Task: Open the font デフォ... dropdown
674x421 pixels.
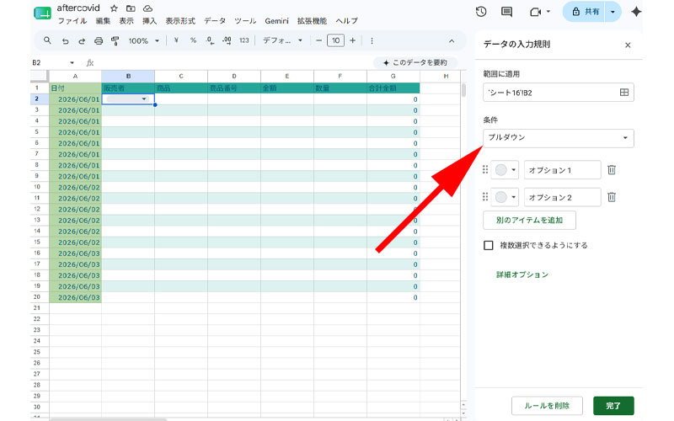Action: tap(282, 40)
